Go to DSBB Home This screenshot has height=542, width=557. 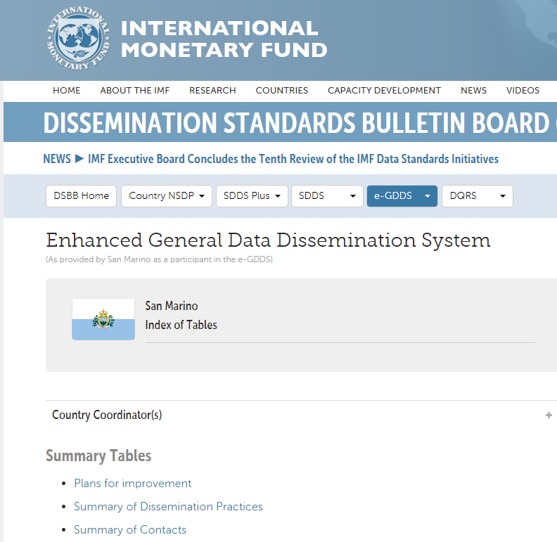click(x=81, y=195)
